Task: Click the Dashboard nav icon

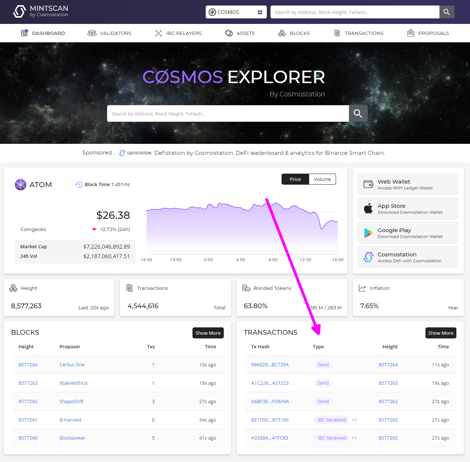Action: pyautogui.click(x=24, y=33)
